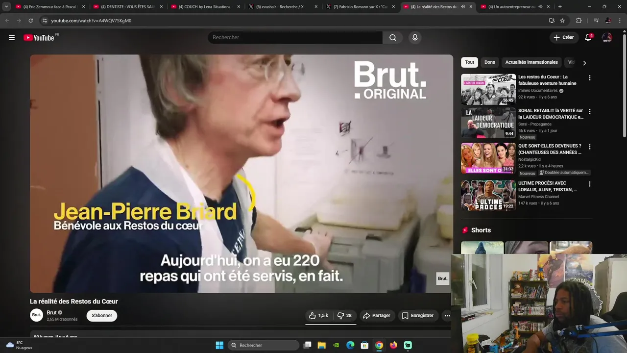This screenshot has width=627, height=353.
Task: Open File Explorer from the taskbar
Action: tap(322, 345)
